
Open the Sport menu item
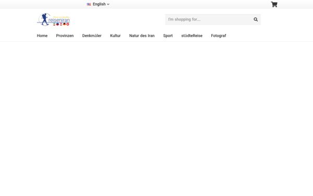coord(168,36)
